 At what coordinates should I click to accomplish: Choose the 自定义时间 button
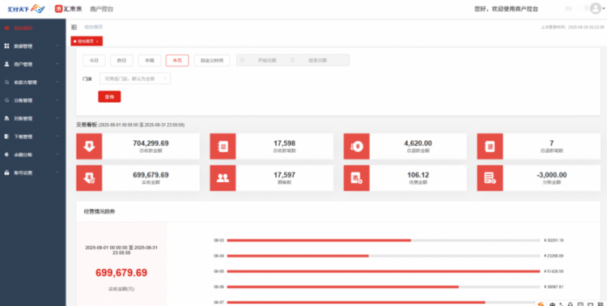[x=212, y=61]
